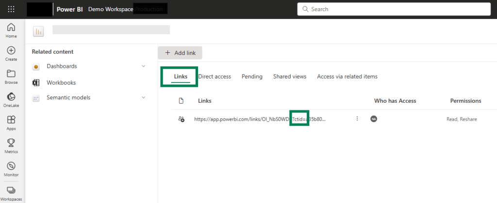
Task: Open Browse in the left navigation
Action: coord(11,77)
